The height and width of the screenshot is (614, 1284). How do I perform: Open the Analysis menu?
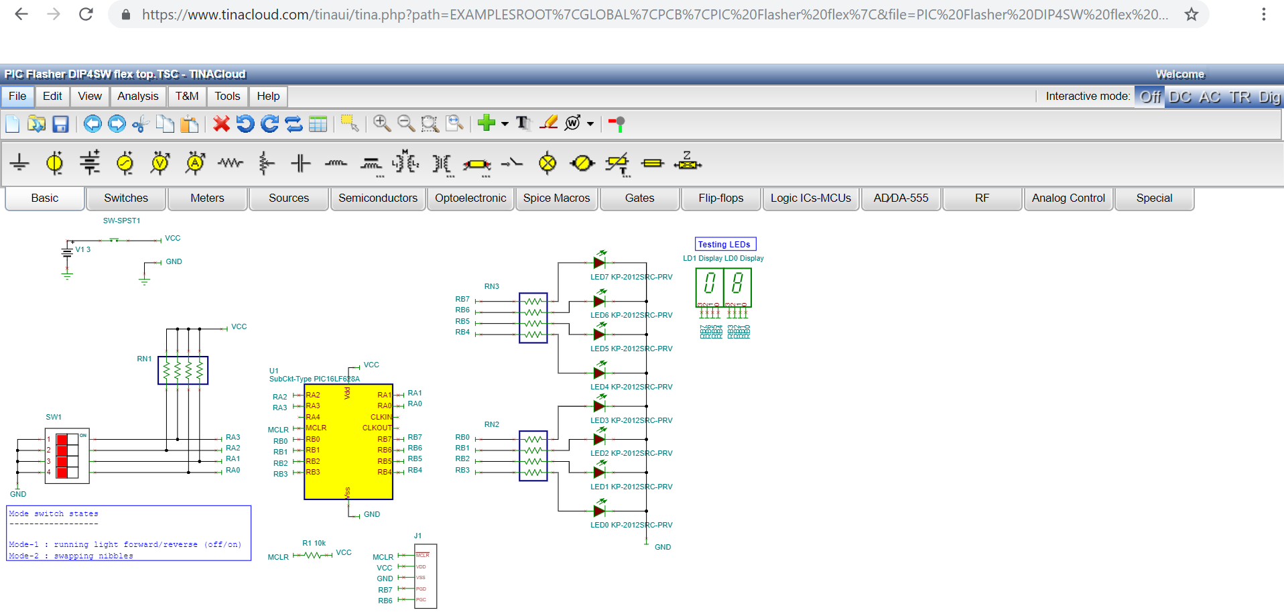[x=137, y=97]
